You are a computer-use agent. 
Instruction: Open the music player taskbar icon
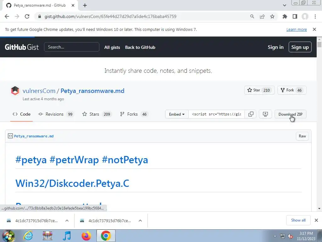[x=67, y=236]
